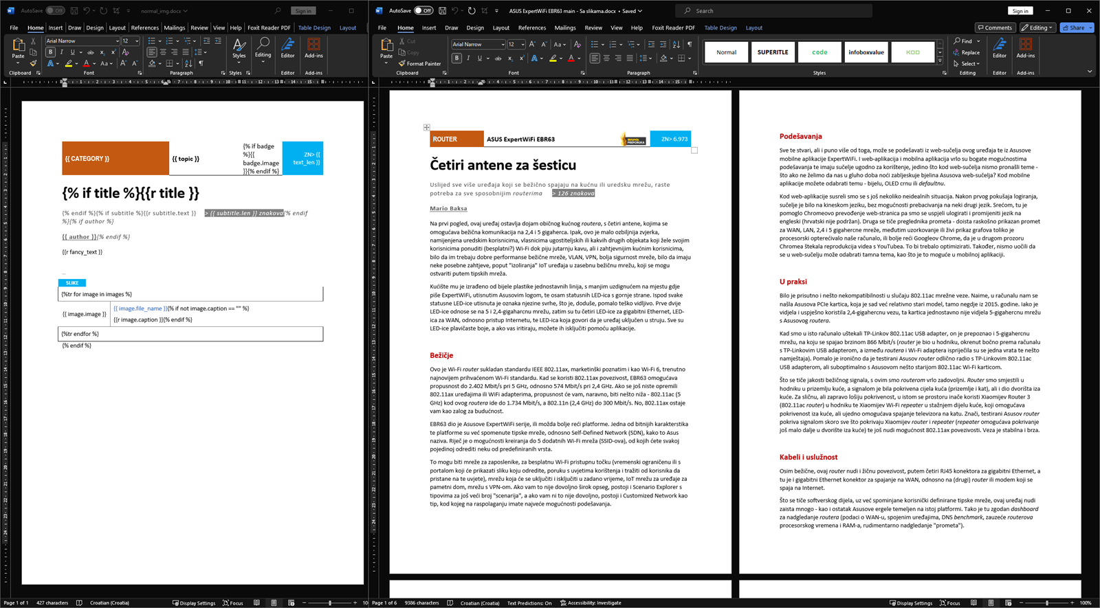Click Save icon in ASUS ExpertWiFi window
Screen dimensions: 1100x608
point(442,11)
